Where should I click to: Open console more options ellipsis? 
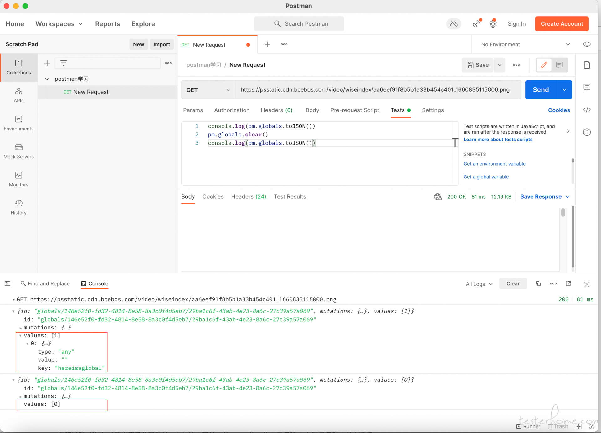click(x=553, y=284)
